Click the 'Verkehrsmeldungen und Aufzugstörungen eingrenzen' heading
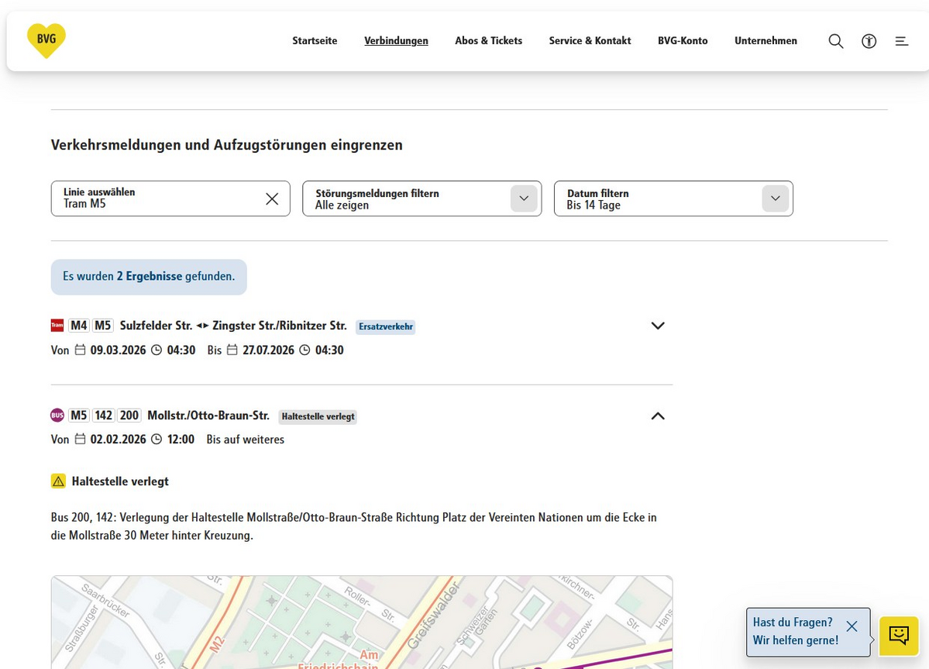The height and width of the screenshot is (669, 929). pos(227,145)
